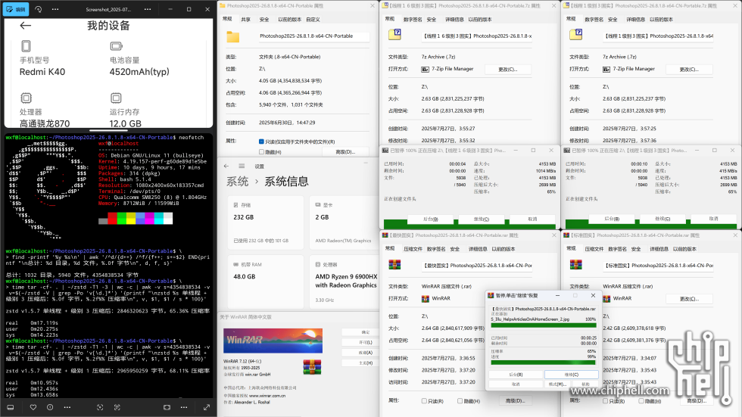The width and height of the screenshot is (742, 417).
Task: Click the heart favorite icon in Photos
Action: 33,407
